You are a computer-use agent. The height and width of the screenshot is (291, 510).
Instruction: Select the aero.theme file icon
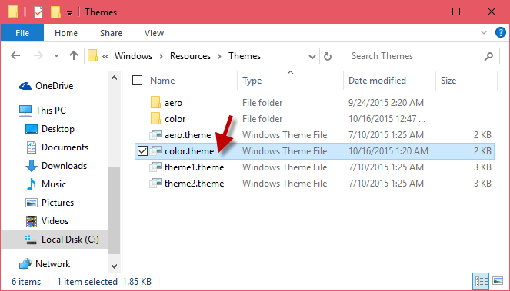155,135
